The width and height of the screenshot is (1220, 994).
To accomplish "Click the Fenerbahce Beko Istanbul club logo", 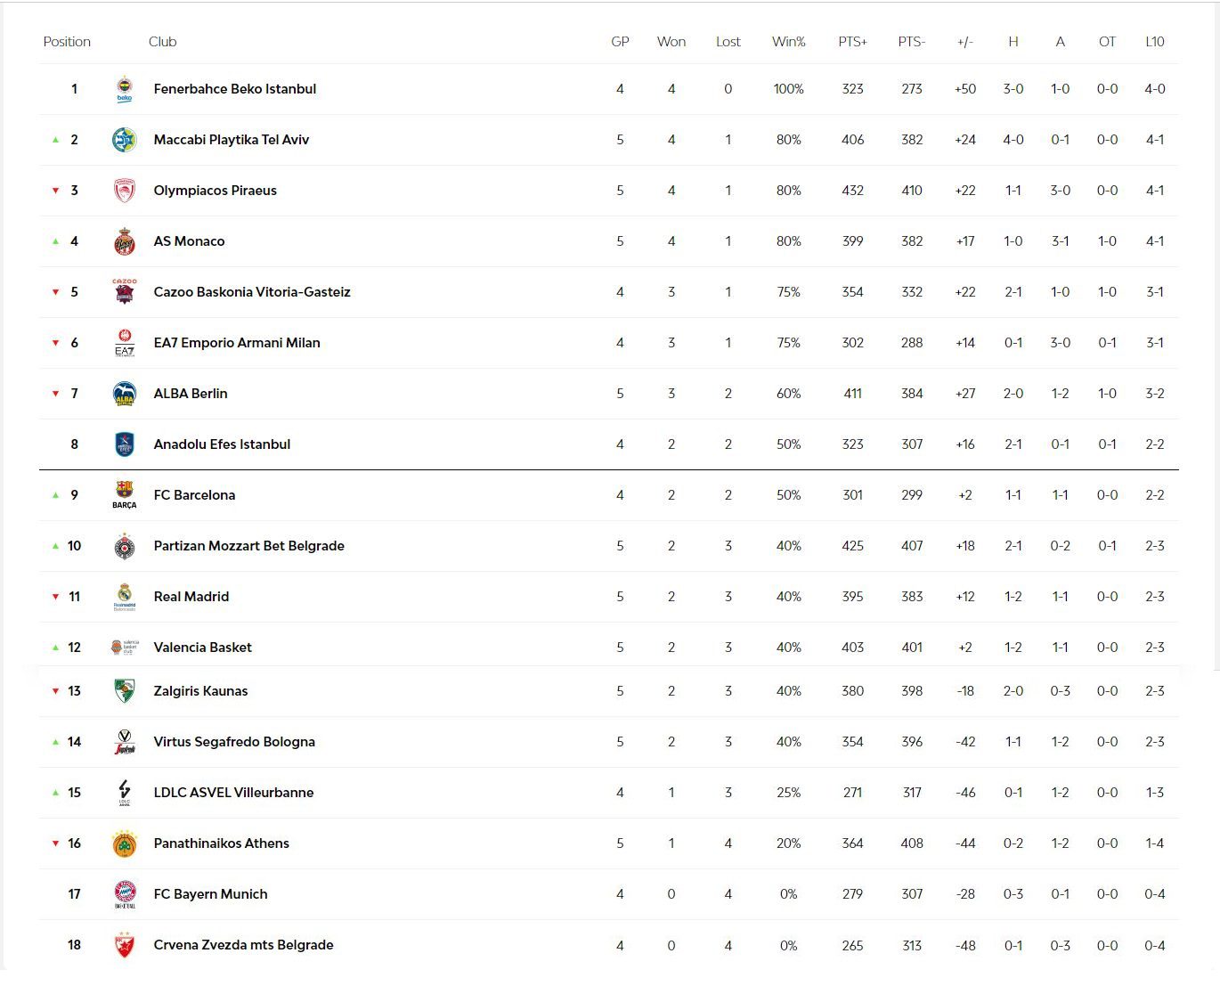I will coord(125,89).
